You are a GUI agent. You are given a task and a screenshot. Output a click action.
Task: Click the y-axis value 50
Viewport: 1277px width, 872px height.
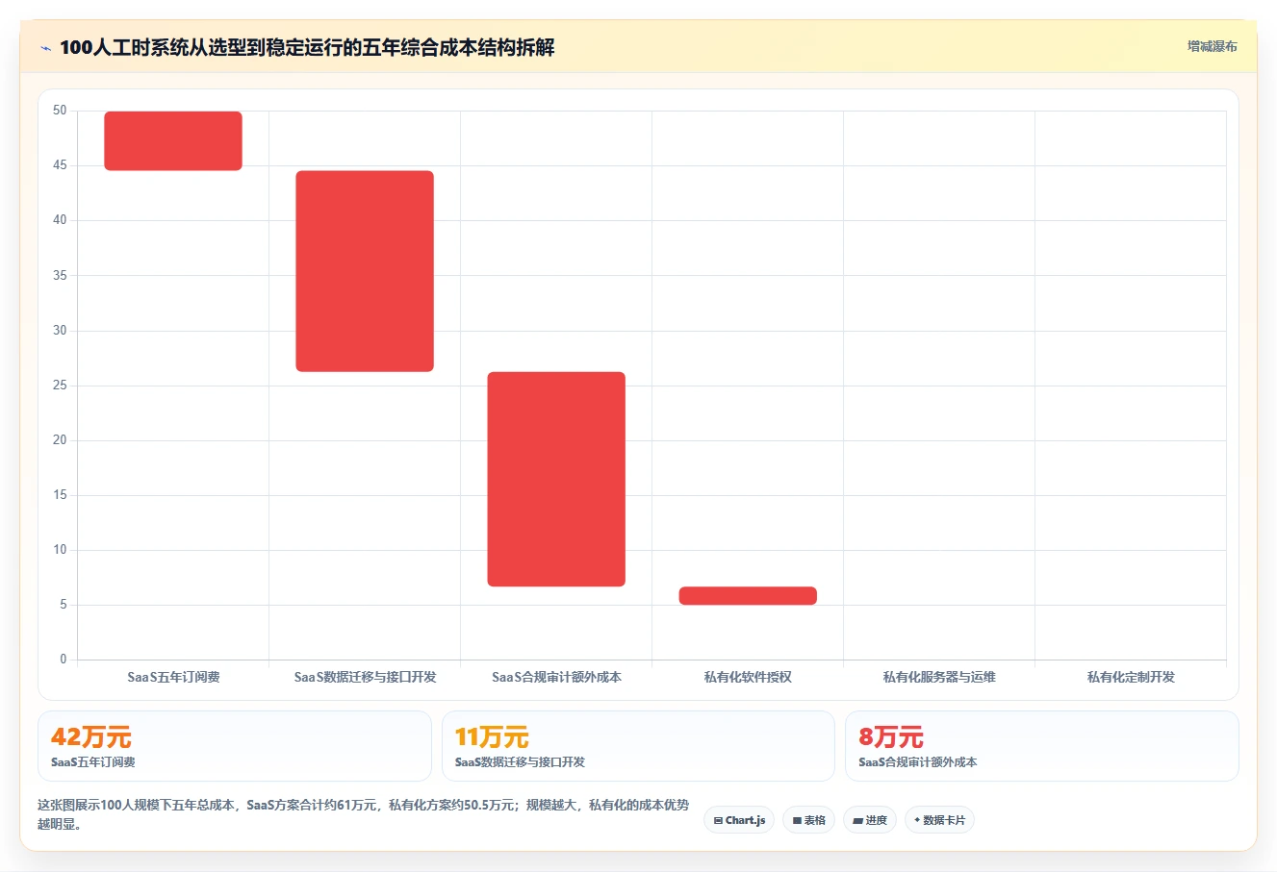(60, 111)
